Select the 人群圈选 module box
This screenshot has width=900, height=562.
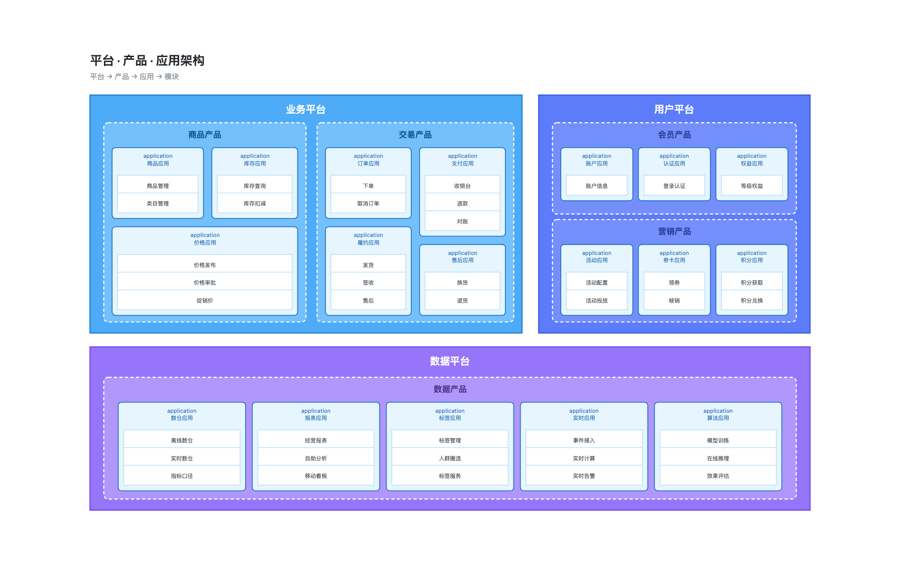click(450, 457)
